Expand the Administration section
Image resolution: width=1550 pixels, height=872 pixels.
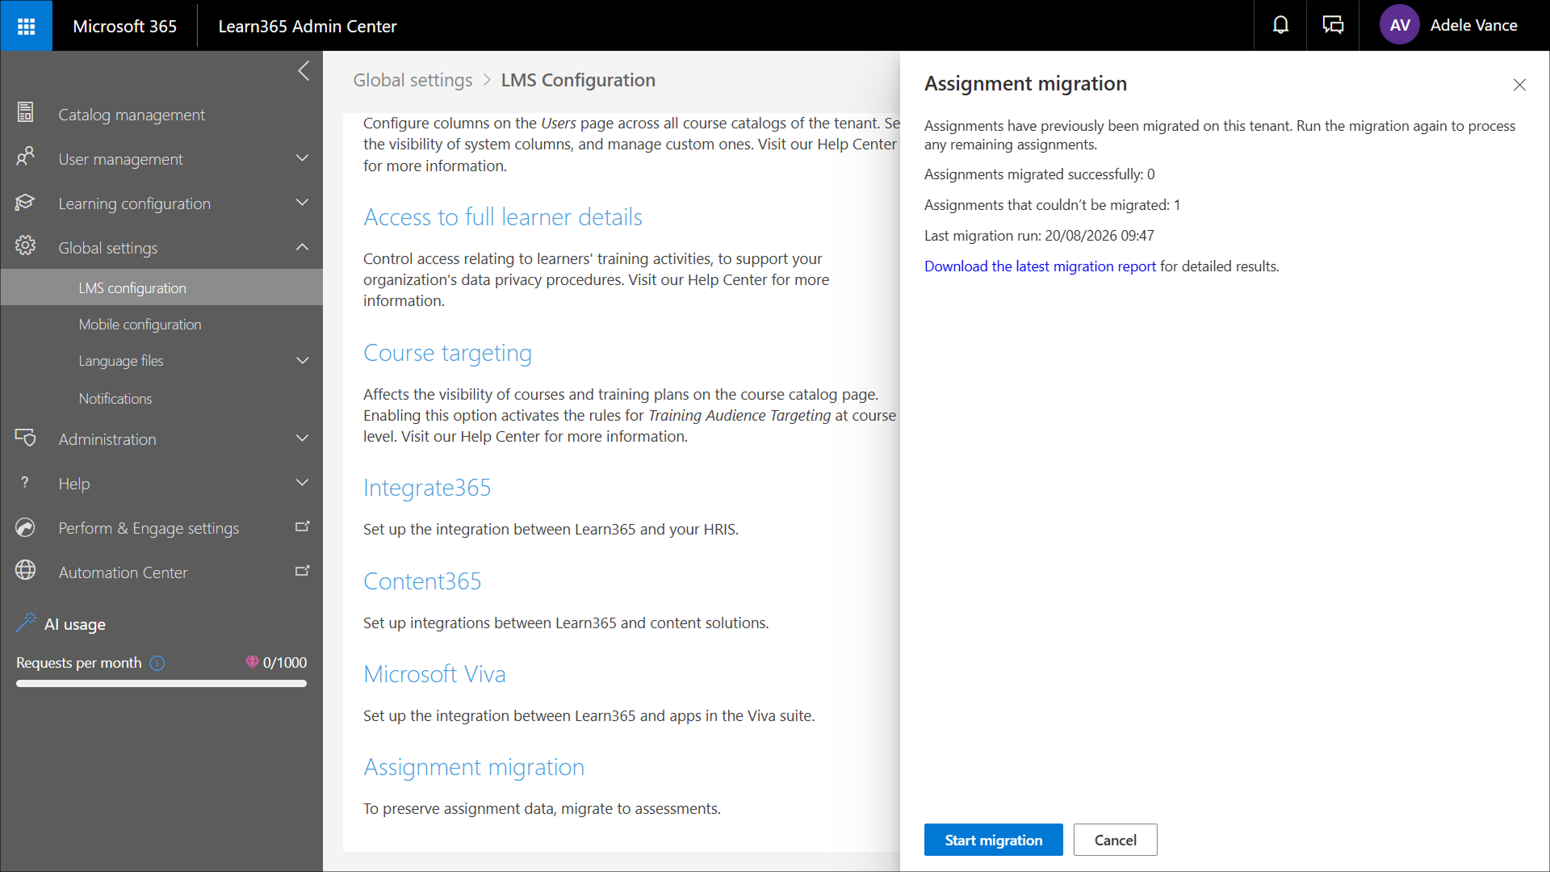click(x=303, y=438)
